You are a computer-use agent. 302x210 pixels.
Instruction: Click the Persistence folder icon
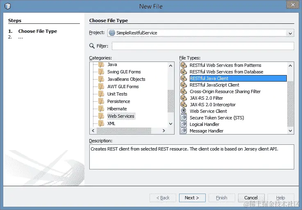coord(101,101)
